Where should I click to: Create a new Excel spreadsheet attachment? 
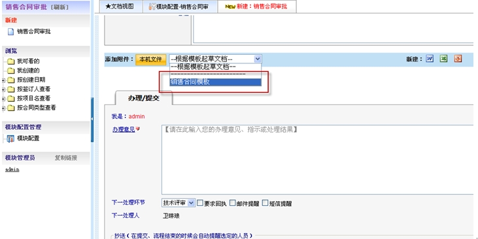443,59
